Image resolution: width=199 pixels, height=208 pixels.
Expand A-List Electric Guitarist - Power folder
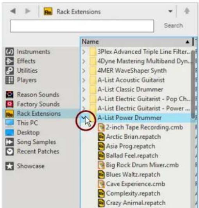coord(84,108)
